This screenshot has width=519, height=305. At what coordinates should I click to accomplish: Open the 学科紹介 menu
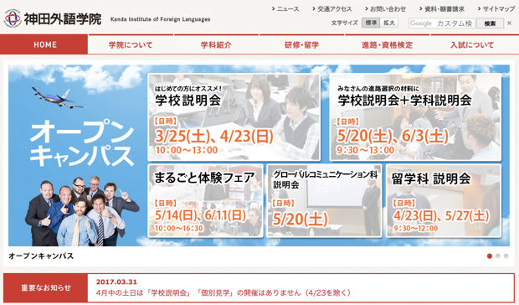tap(216, 44)
